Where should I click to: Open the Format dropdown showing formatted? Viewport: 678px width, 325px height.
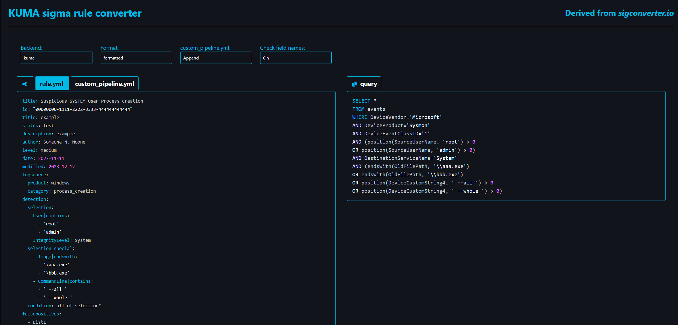pyautogui.click(x=136, y=58)
